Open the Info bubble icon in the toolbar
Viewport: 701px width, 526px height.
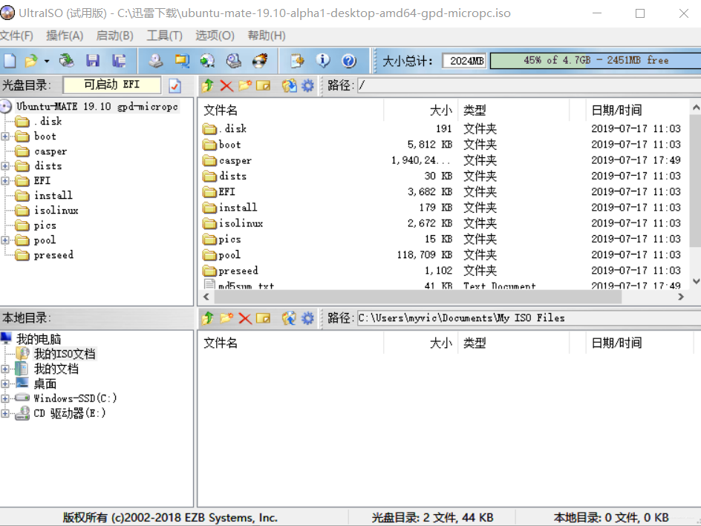[323, 61]
